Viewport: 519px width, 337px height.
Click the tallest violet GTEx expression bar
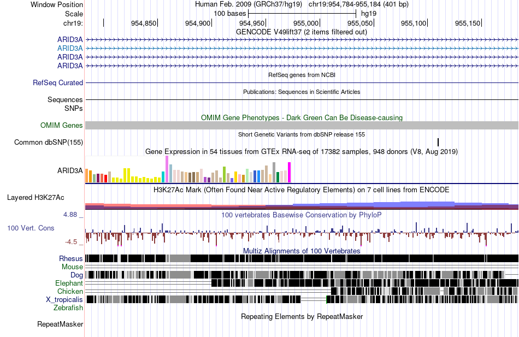click(167, 169)
